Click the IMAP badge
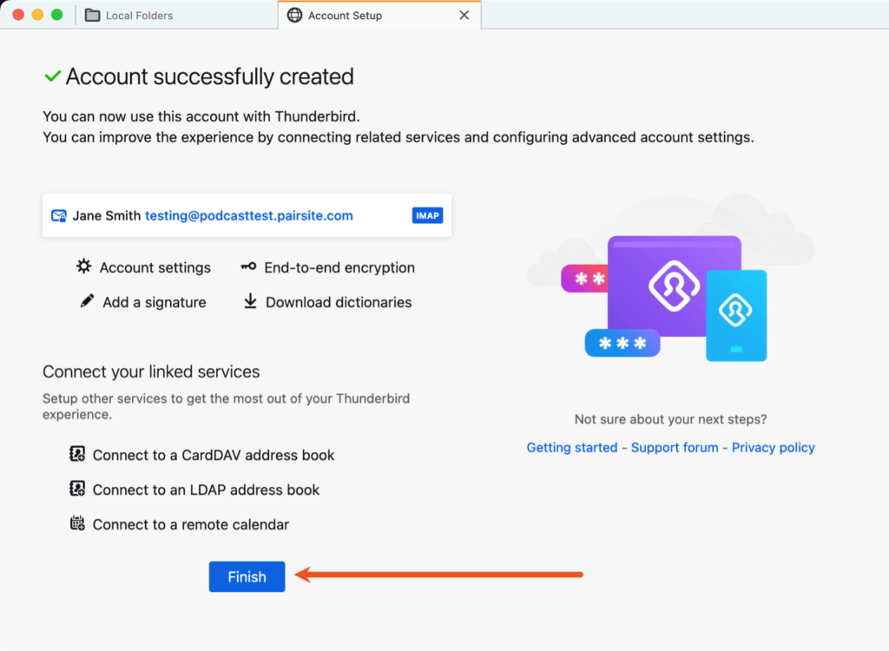The height and width of the screenshot is (651, 889). tap(427, 215)
